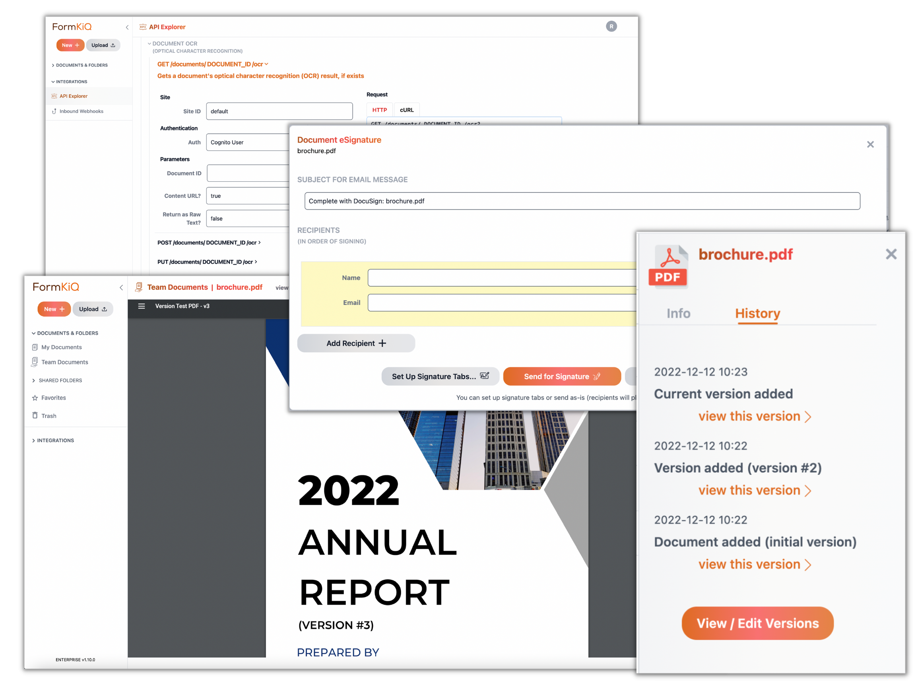This screenshot has width=916, height=687.
Task: Click Add Recipient + button
Action: 355,343
